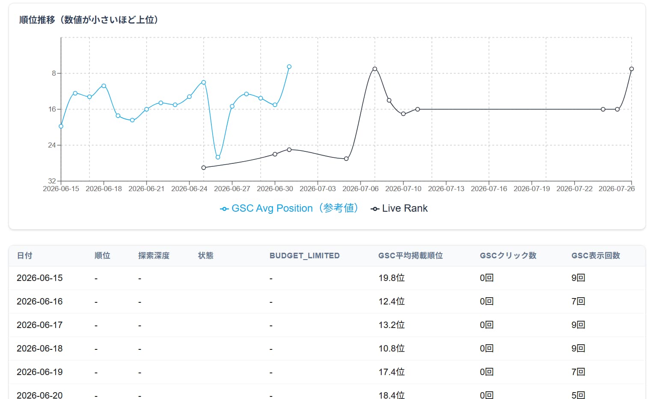Click the GSC Avg Position legend marker icon
656x399 pixels.
click(x=224, y=209)
